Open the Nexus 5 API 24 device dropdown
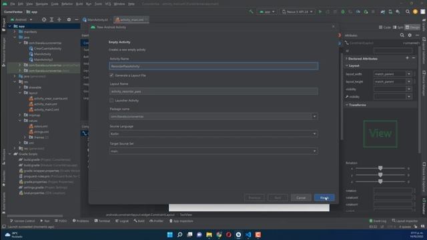The height and width of the screenshot is (240, 427). click(x=298, y=12)
